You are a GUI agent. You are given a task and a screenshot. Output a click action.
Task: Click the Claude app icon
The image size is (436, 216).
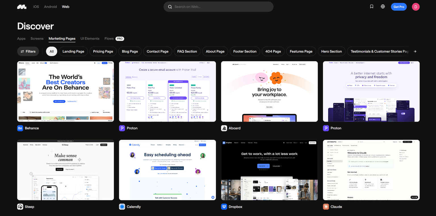click(x=326, y=207)
